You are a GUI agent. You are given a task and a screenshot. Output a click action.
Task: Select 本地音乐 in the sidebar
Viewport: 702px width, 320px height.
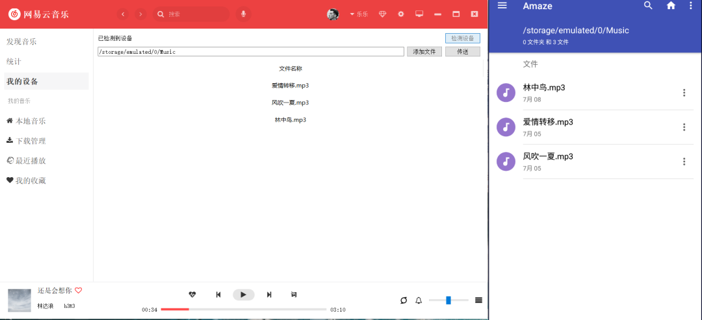pyautogui.click(x=26, y=121)
